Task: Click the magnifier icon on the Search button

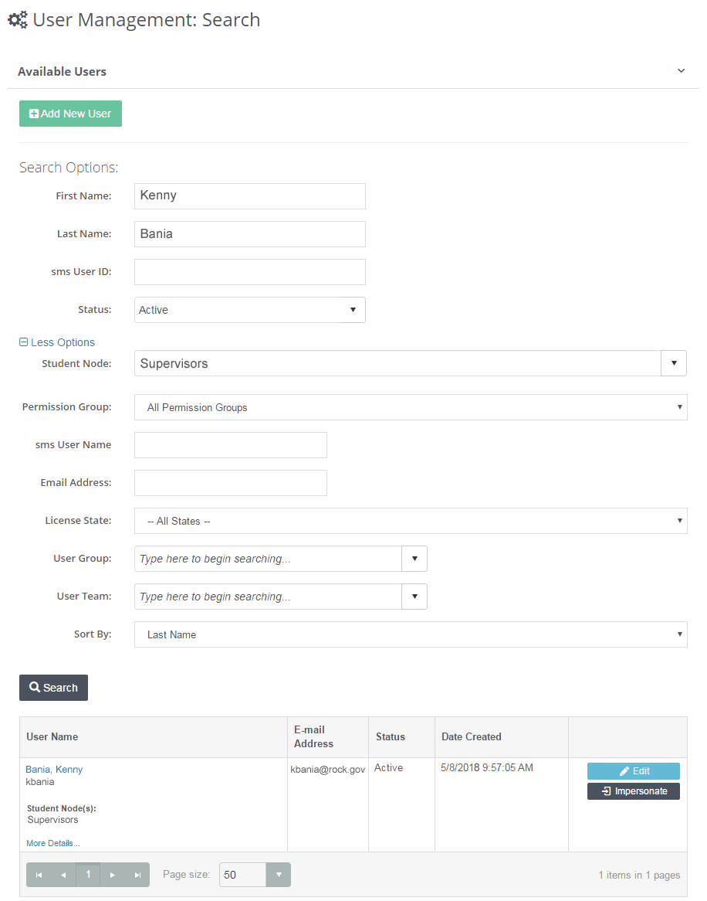Action: [x=35, y=687]
